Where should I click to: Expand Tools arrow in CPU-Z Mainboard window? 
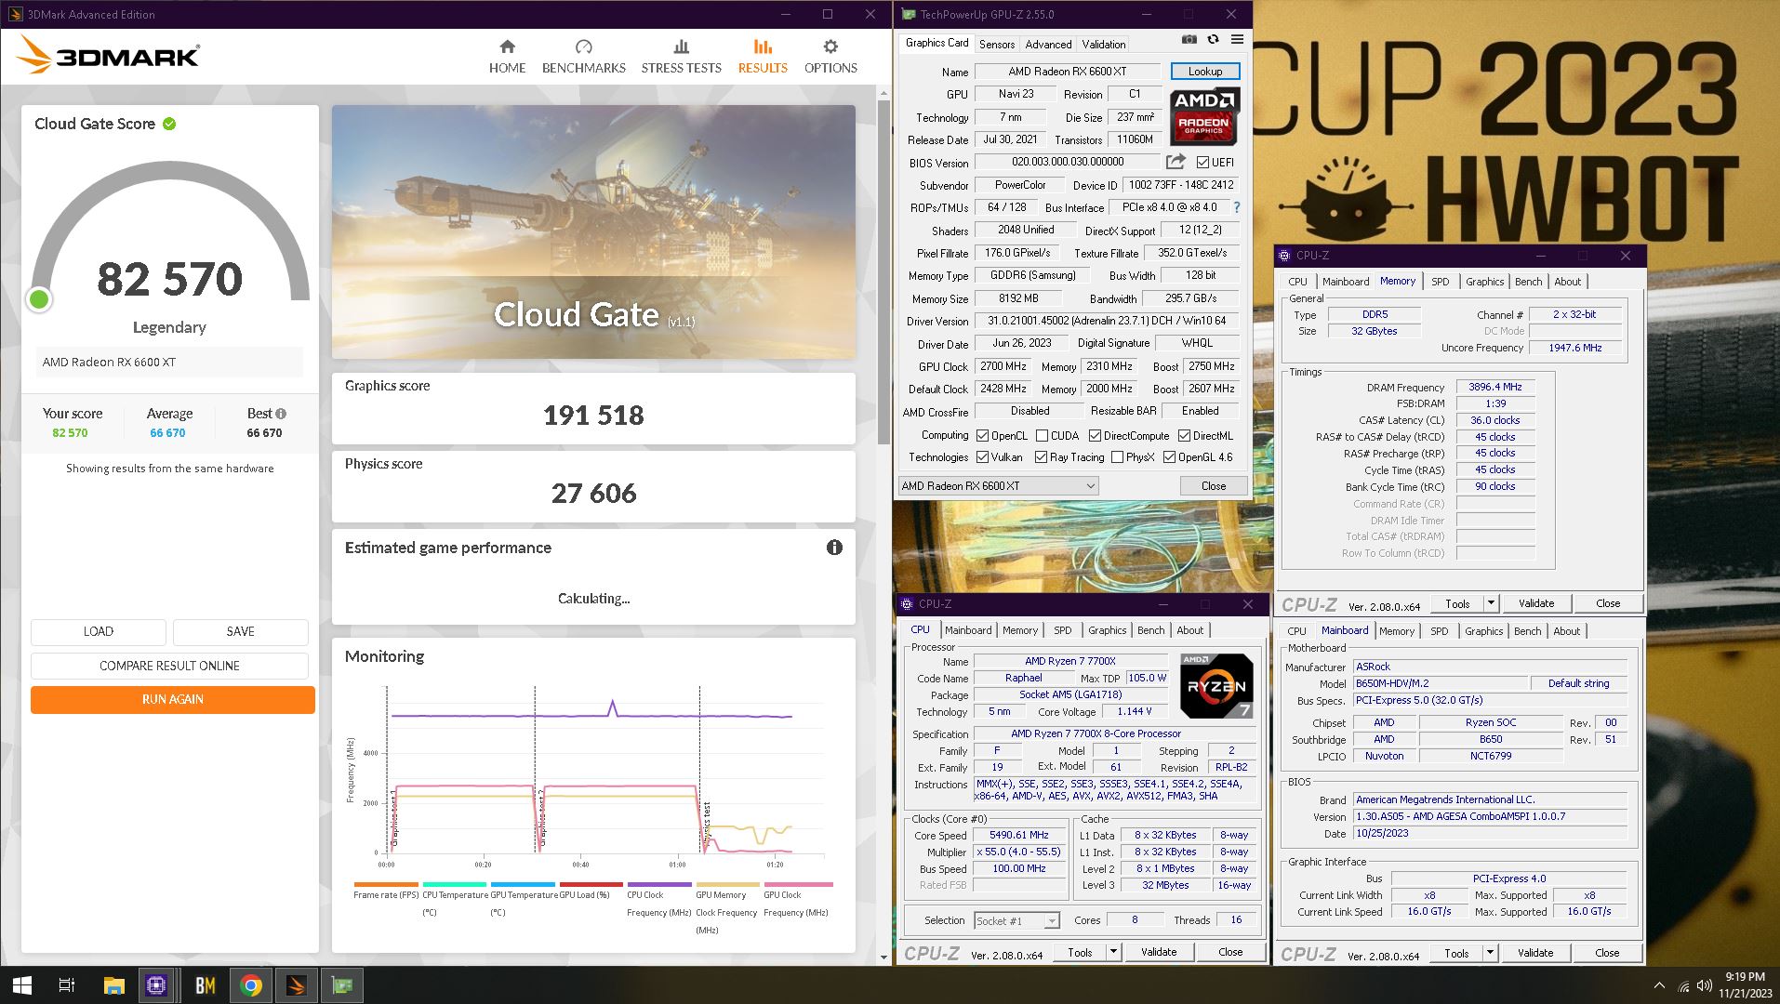(x=1489, y=953)
